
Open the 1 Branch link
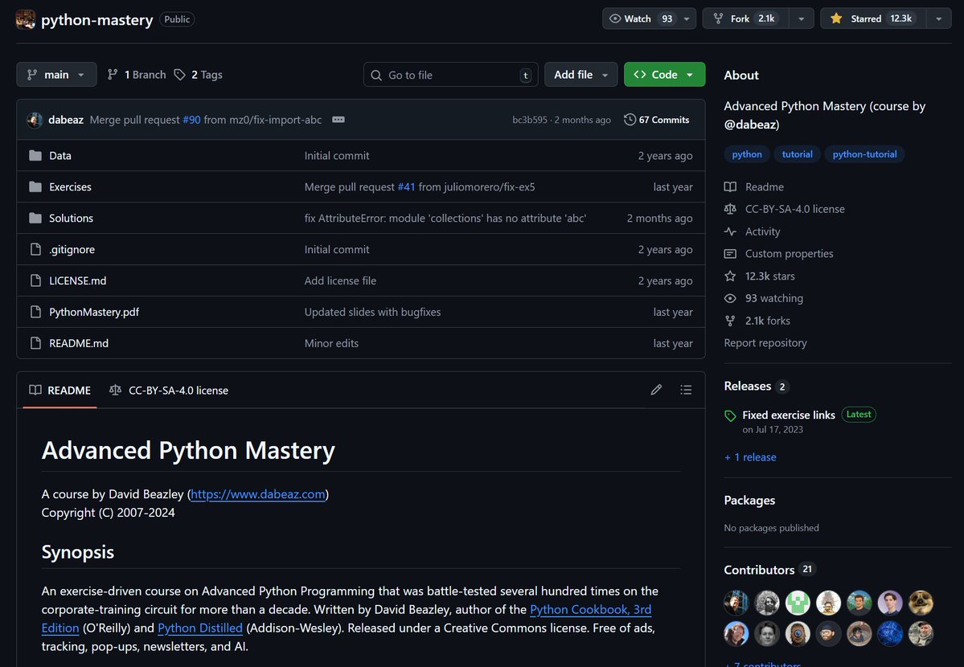(x=137, y=75)
